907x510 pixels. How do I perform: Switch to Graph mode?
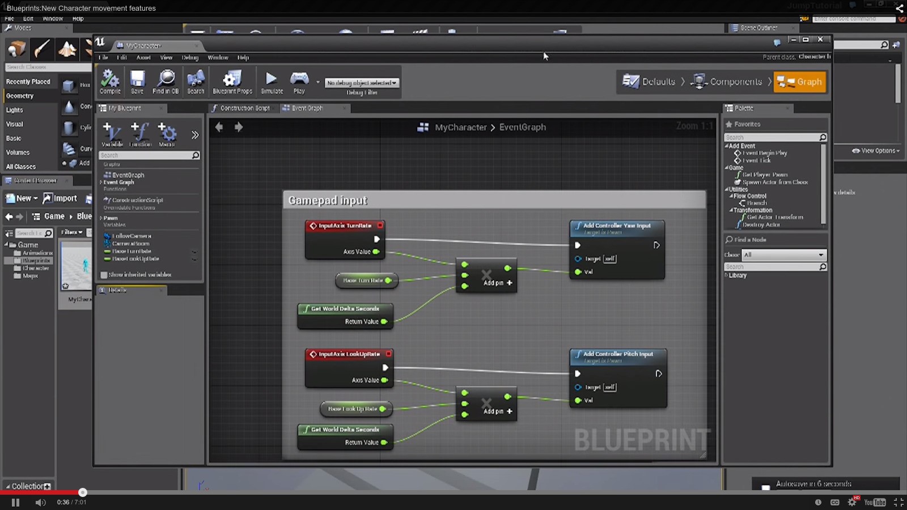799,82
